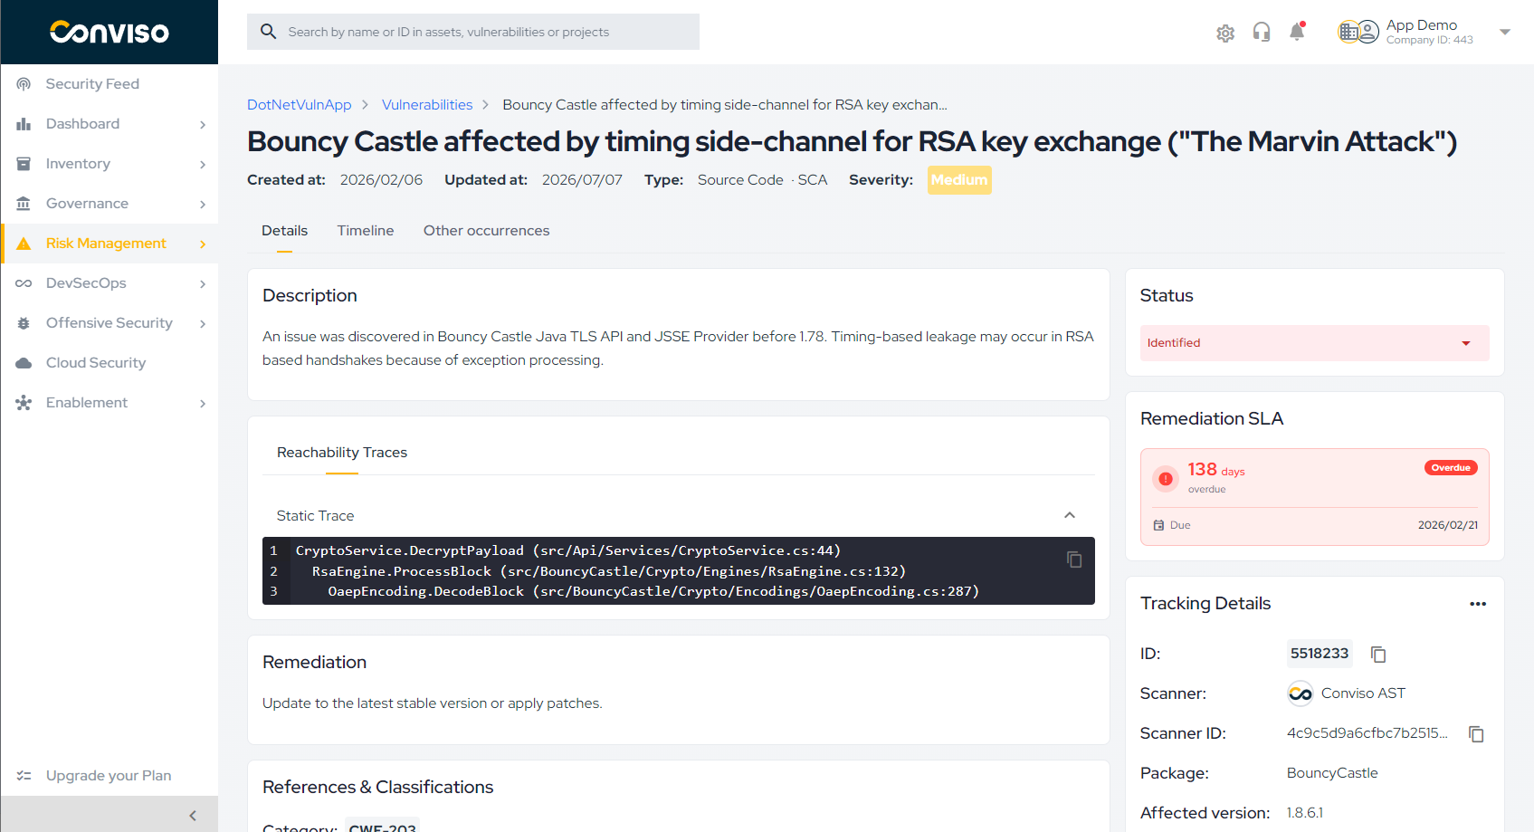Click the headset support icon
The width and height of the screenshot is (1534, 832).
pos(1262,33)
